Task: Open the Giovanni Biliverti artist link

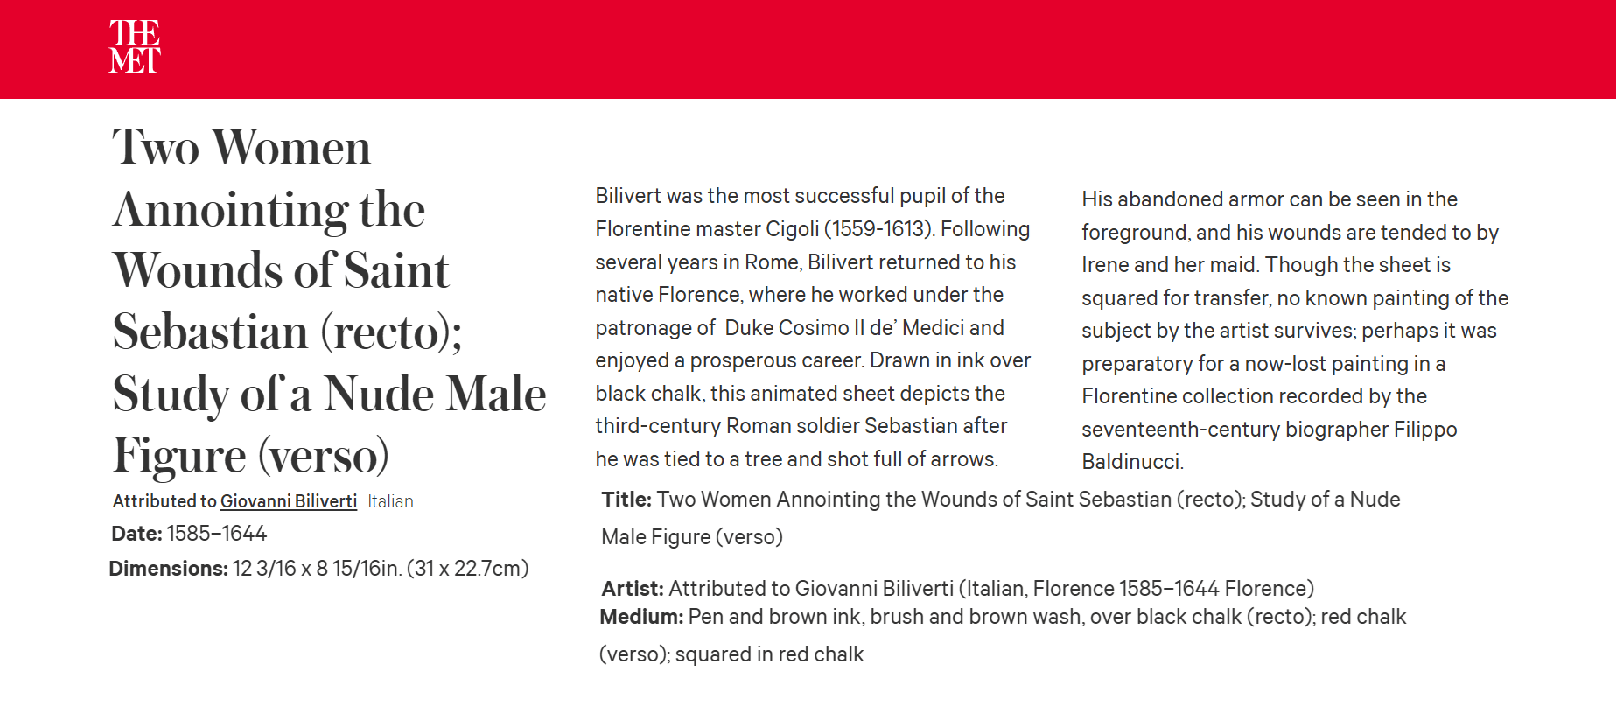Action: (x=288, y=501)
